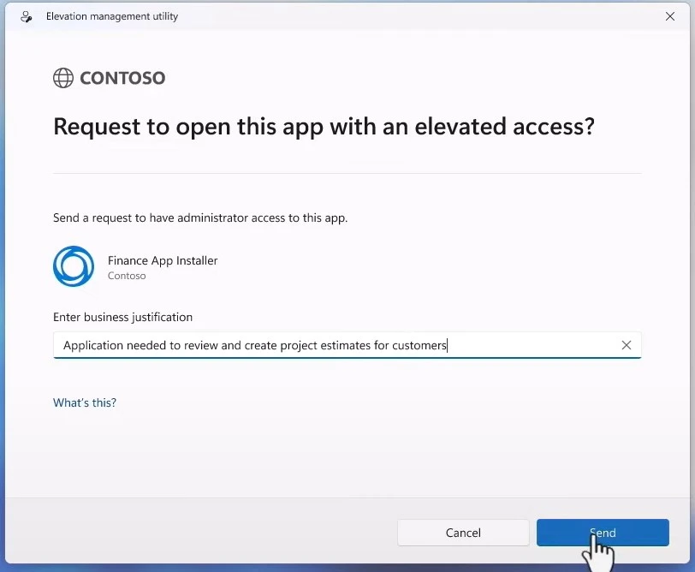
Task: Cancel the elevation request
Action: coord(463,533)
